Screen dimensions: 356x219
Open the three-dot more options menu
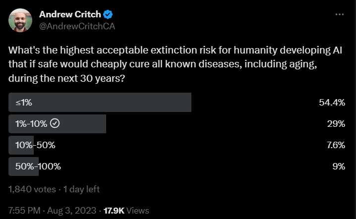point(340,15)
